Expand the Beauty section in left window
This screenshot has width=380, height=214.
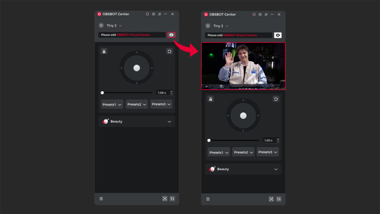click(x=169, y=121)
